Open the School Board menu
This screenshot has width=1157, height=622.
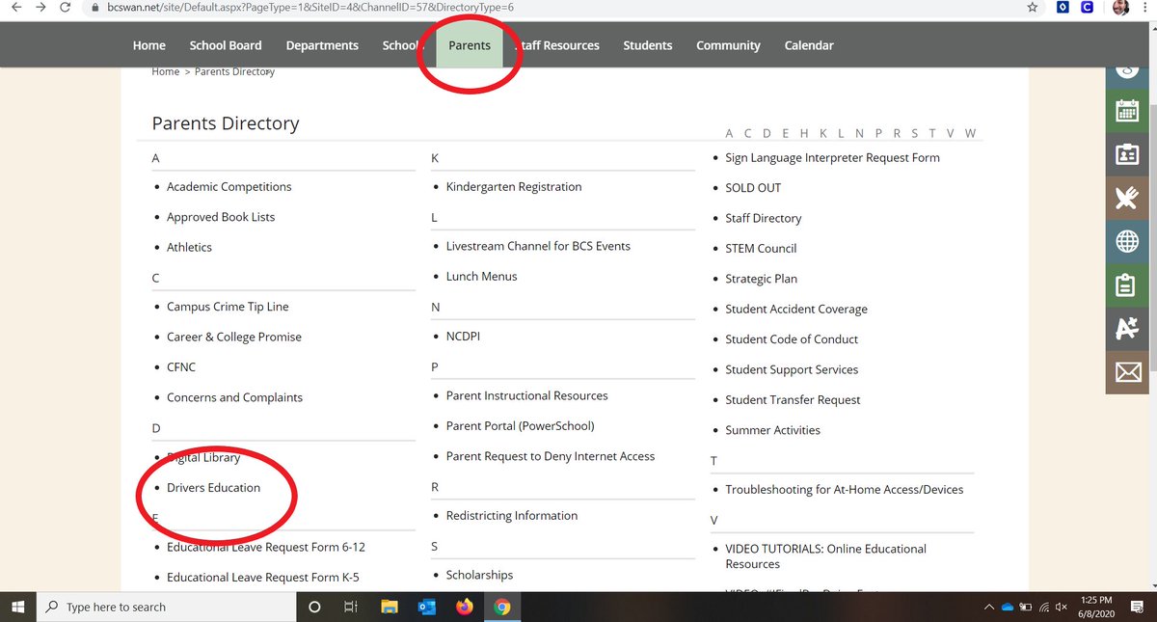(226, 45)
